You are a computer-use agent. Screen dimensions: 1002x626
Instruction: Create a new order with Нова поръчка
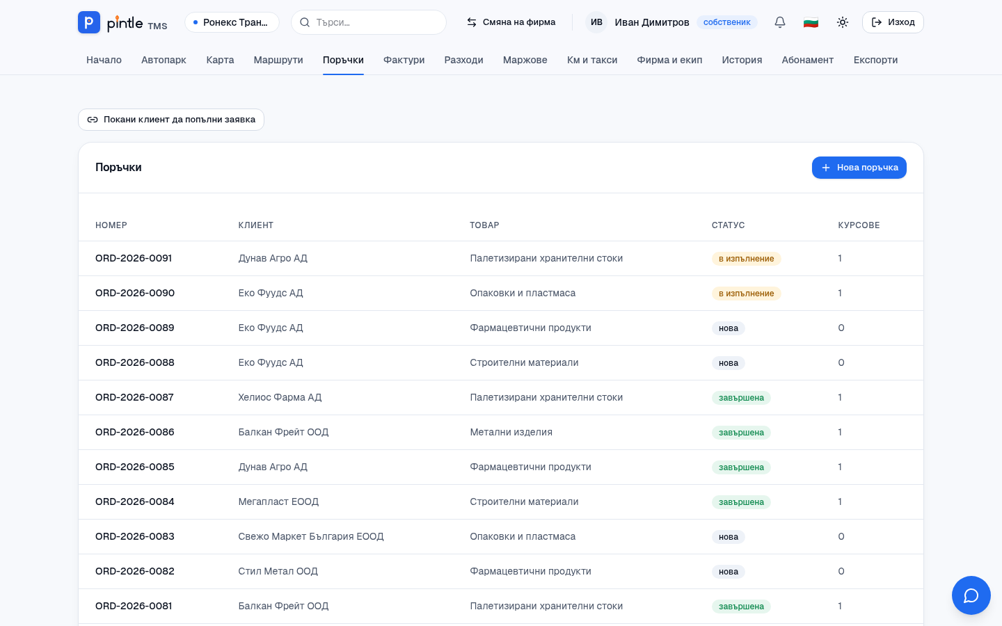(859, 168)
